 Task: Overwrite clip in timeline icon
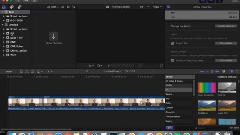(x=38, y=71)
